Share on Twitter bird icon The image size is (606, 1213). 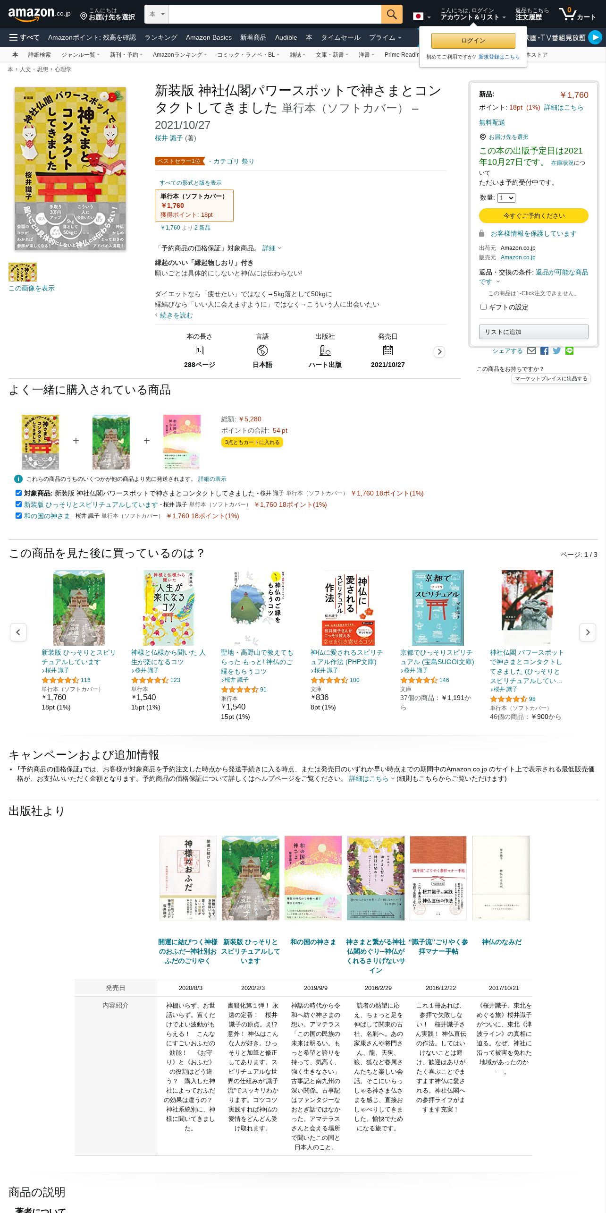557,350
